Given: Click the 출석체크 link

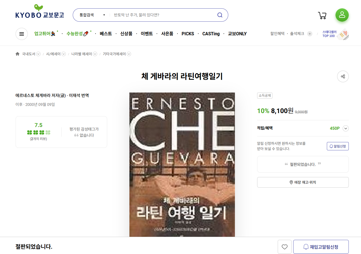Looking at the screenshot, I should pos(297,34).
